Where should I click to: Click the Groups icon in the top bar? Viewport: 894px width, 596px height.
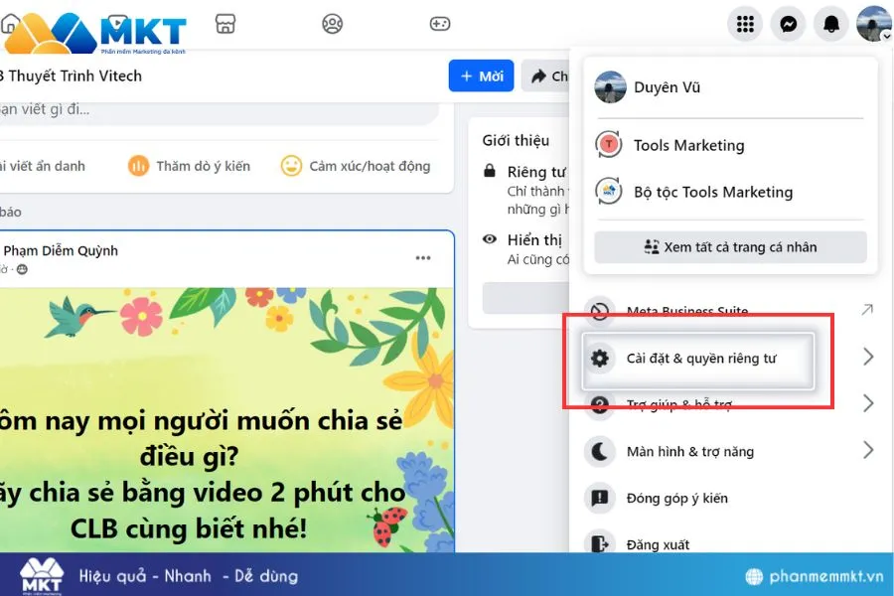coord(333,24)
